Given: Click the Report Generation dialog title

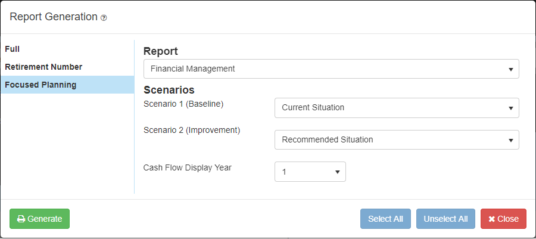Looking at the screenshot, I should 54,17.
